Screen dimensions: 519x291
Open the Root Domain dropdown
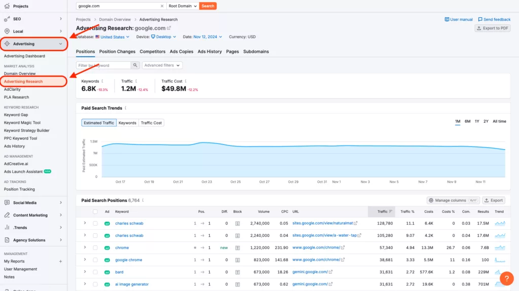(x=182, y=6)
